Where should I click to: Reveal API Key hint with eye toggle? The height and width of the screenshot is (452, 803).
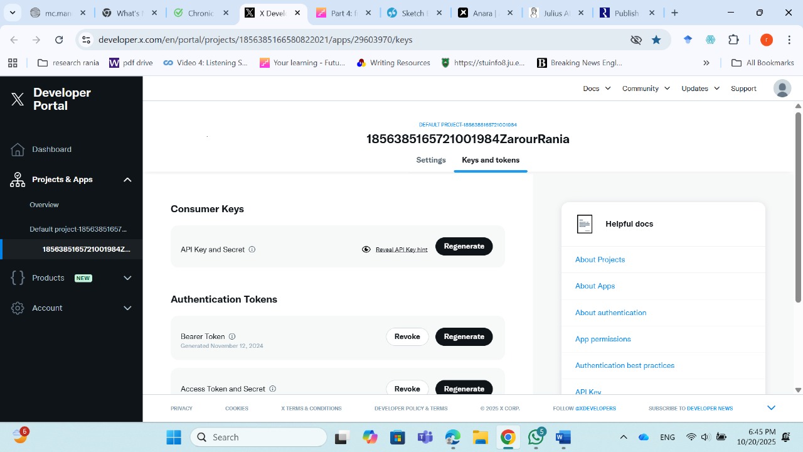366,249
